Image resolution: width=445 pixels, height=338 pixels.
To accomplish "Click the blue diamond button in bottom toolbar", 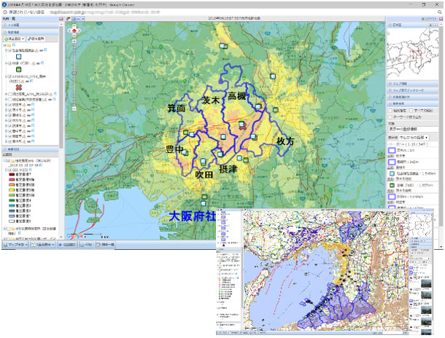I will point(67,245).
